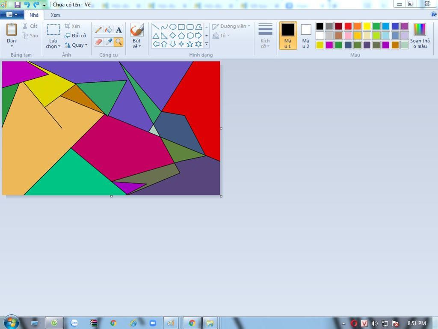Open Zalo from the taskbar
The image size is (438, 329).
(x=74, y=323)
